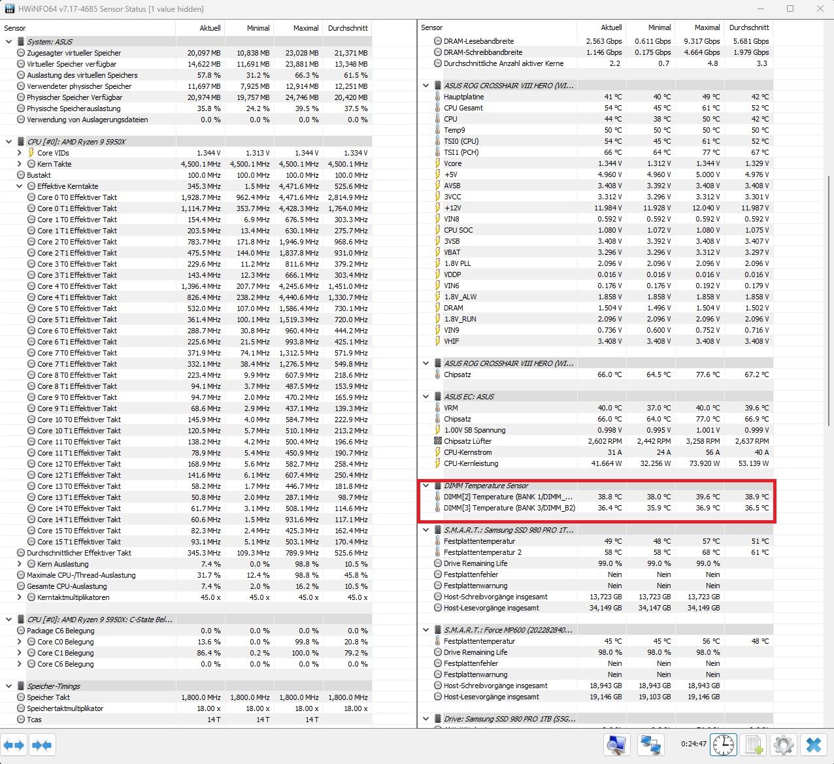Click the chip icon of DIMM Temperature Sensor
The image size is (834, 764).
[438, 486]
